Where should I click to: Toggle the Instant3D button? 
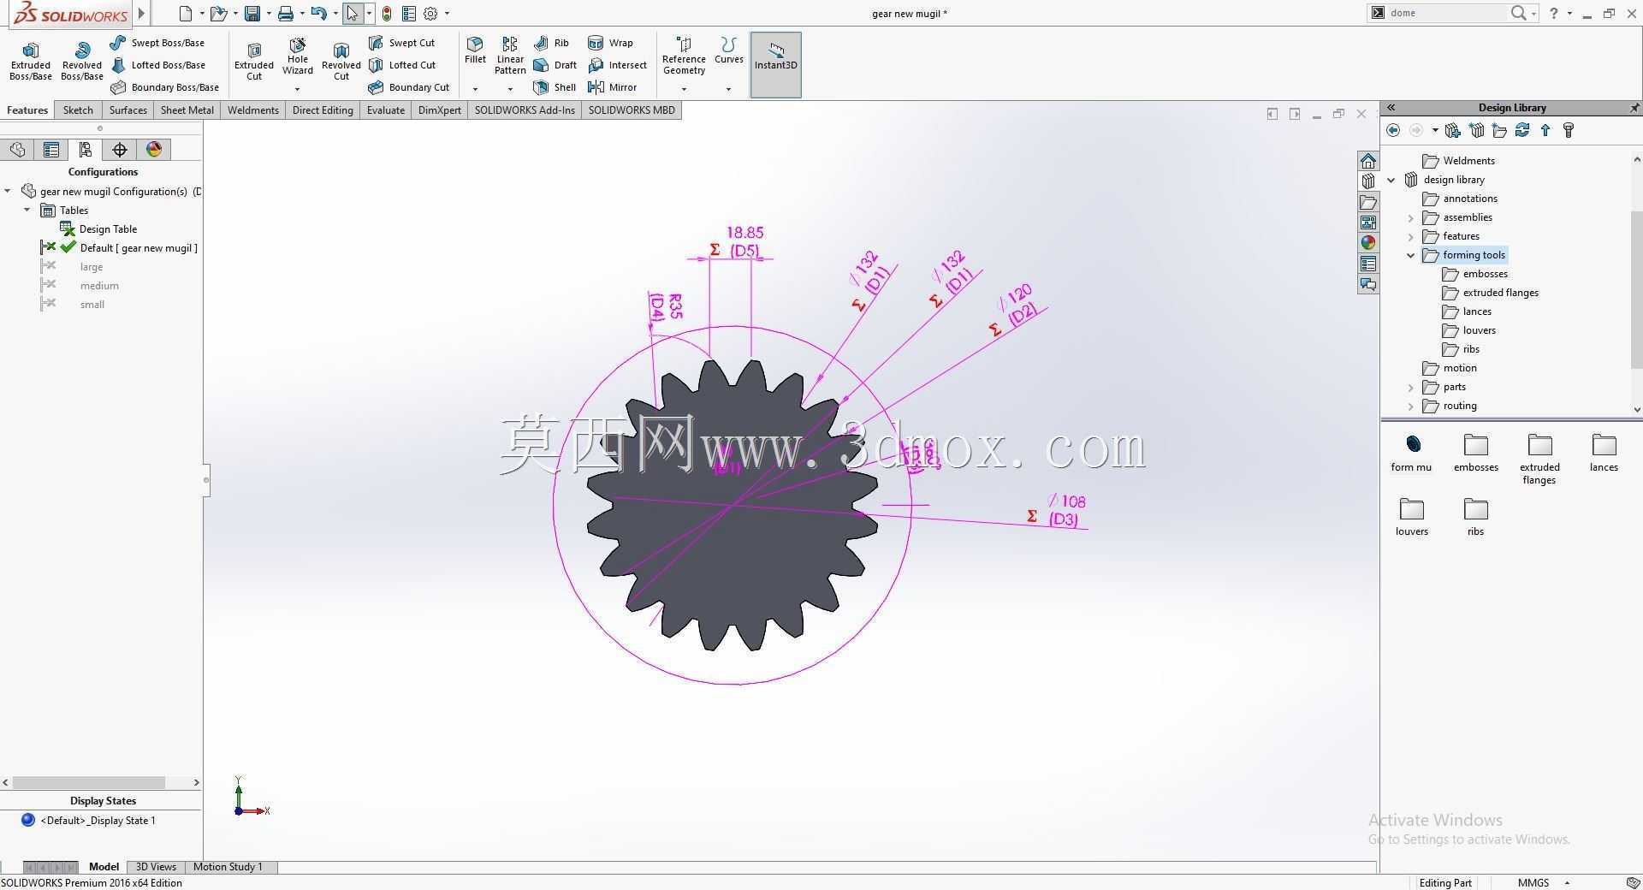(x=775, y=65)
